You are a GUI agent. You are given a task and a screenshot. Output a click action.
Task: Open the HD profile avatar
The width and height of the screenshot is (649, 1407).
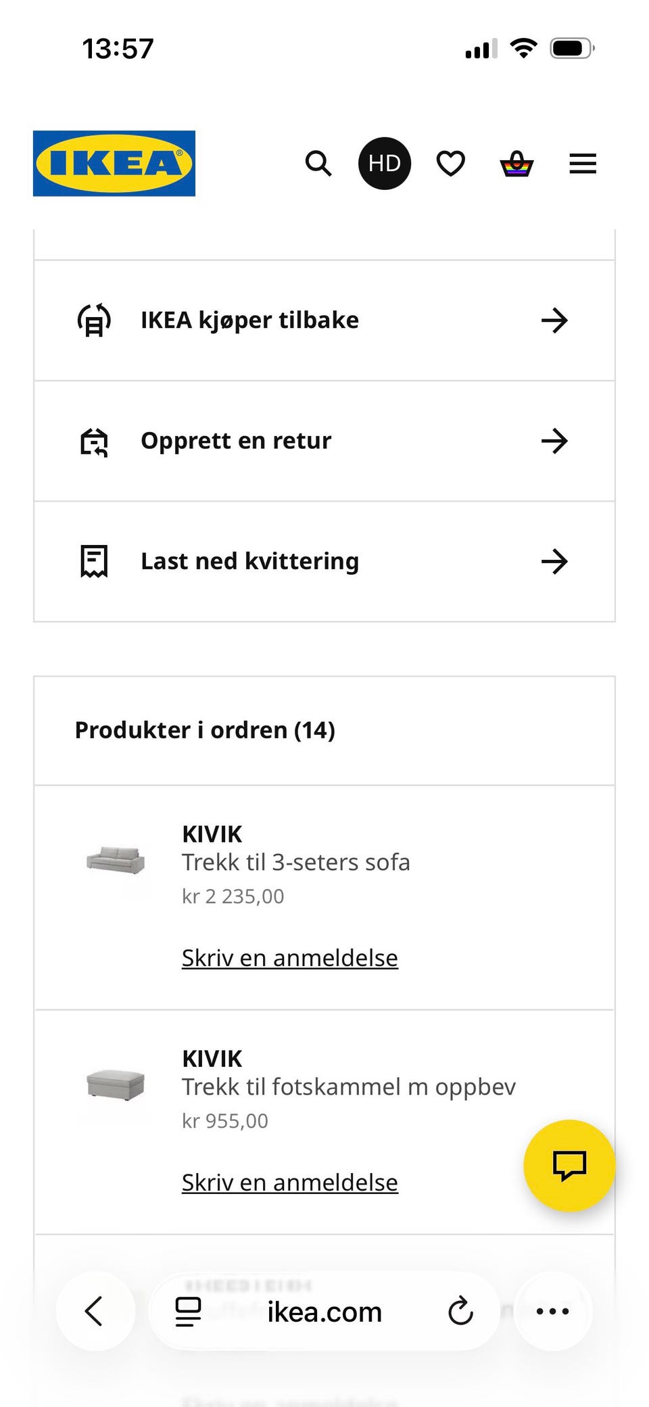385,164
